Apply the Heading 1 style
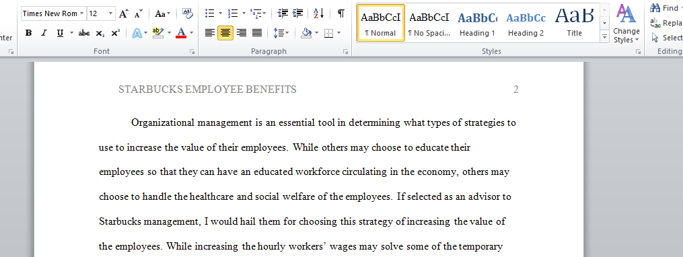The width and height of the screenshot is (683, 257). coord(477,23)
